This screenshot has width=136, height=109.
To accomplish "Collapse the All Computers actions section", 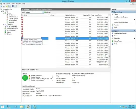I will tap(134, 12).
